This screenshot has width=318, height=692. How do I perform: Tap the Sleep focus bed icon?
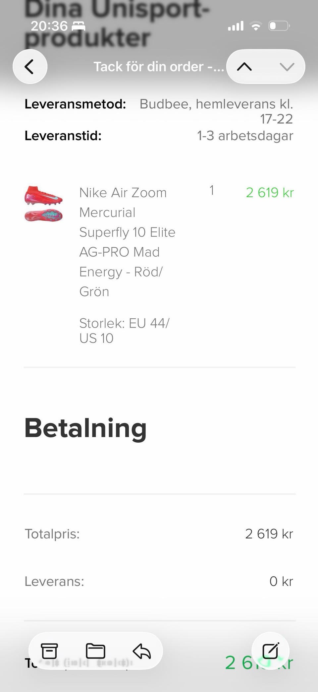79,26
